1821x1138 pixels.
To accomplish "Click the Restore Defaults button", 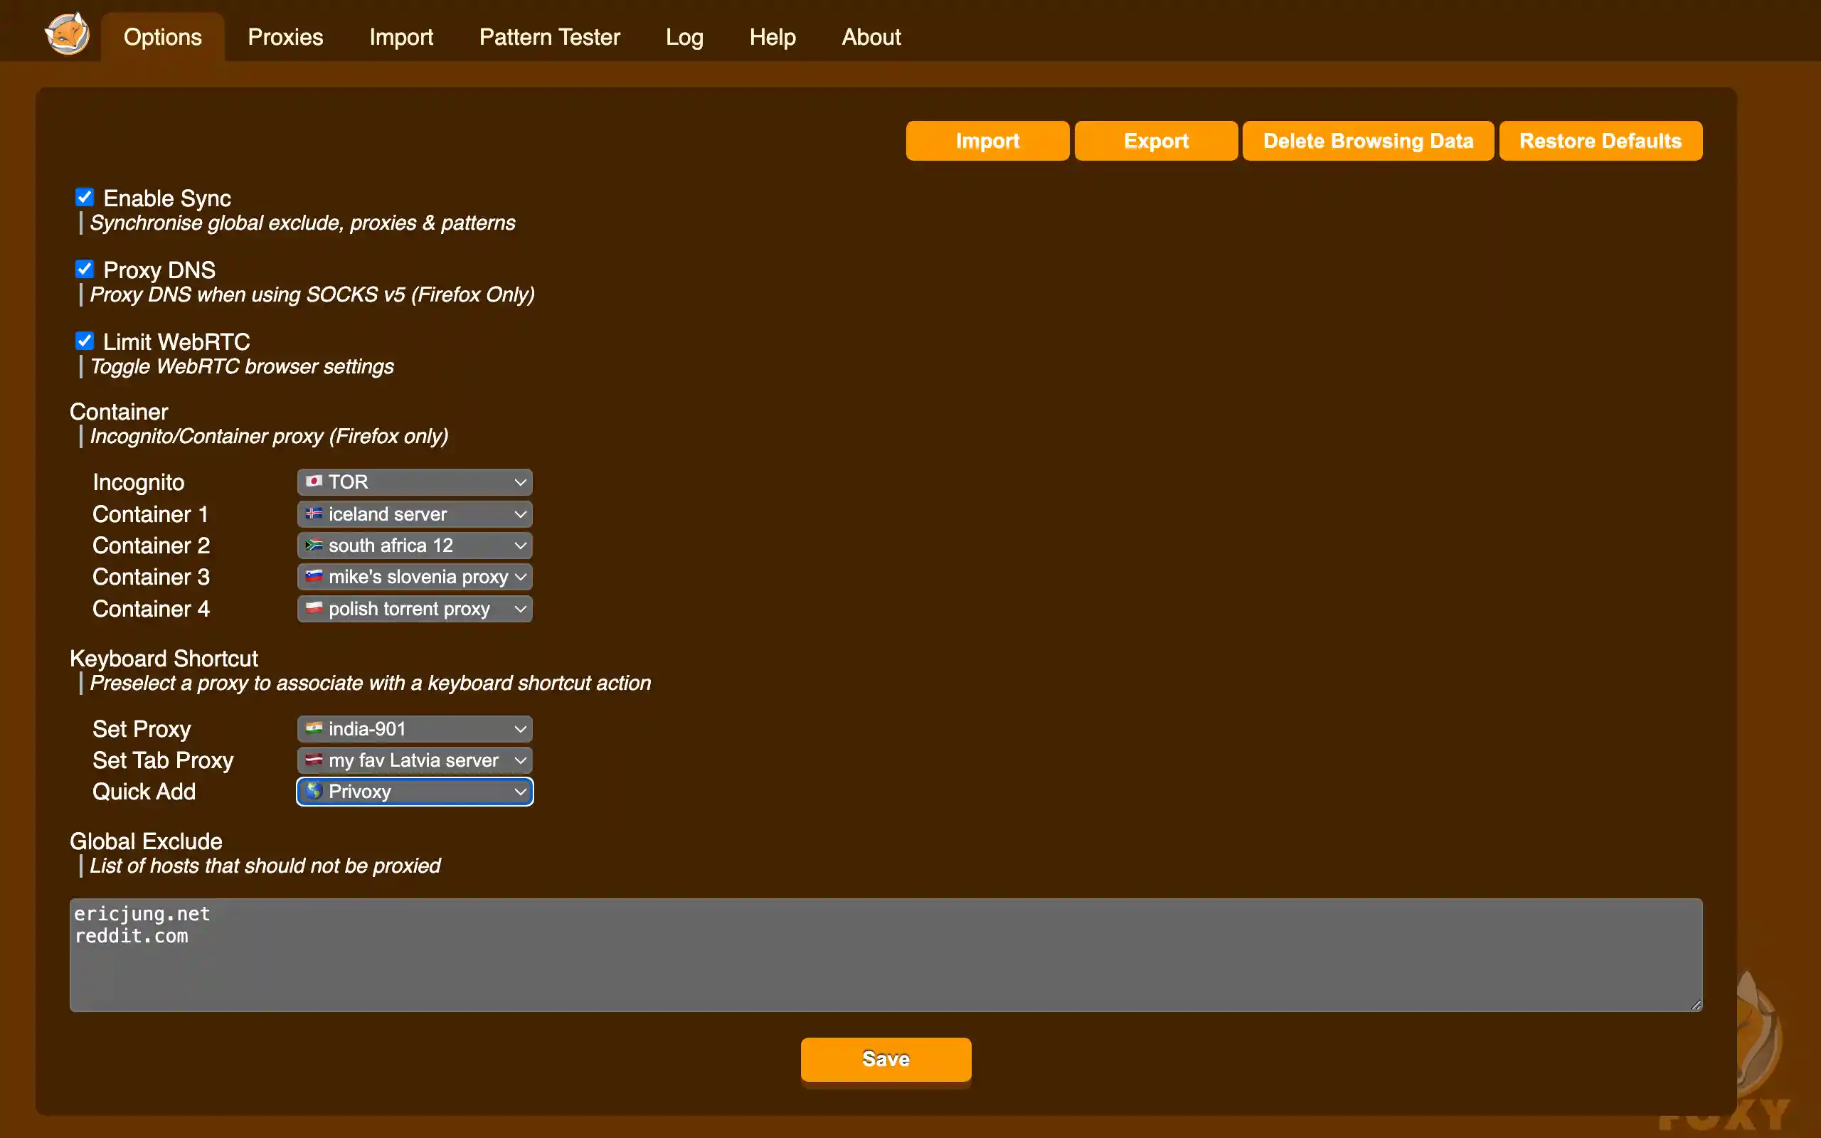I will [x=1600, y=141].
